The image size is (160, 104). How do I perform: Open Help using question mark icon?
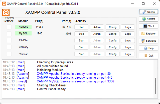[148, 48]
